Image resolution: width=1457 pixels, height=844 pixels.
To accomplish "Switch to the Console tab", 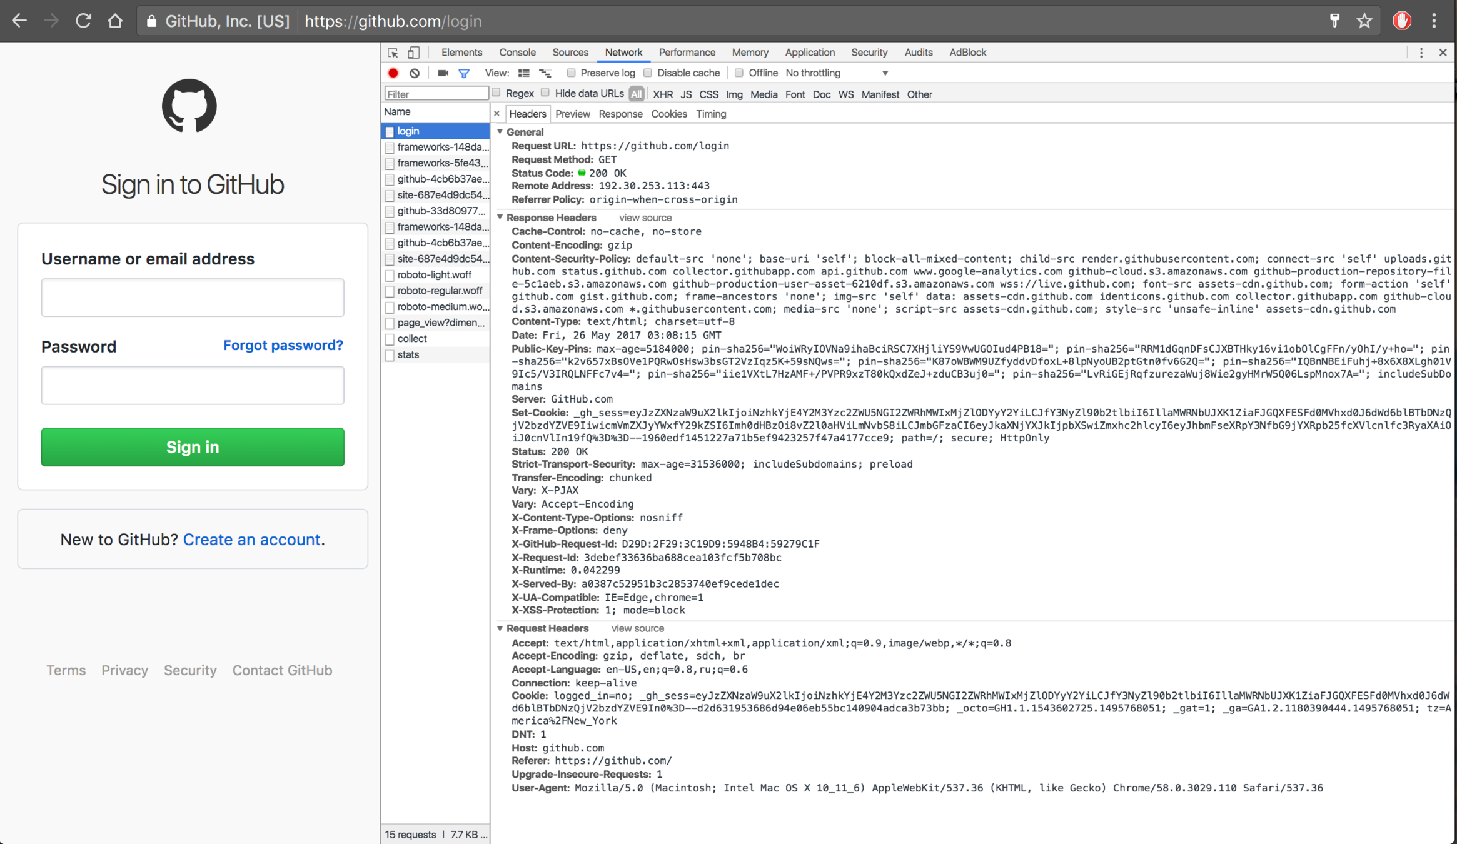I will tap(517, 53).
